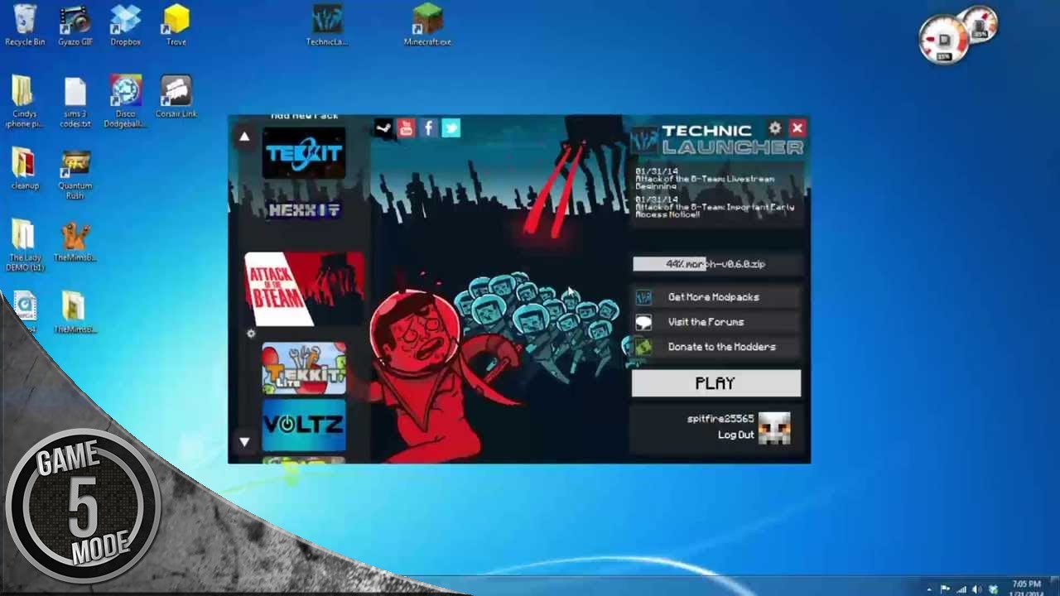Open the Action Center flag icon
Viewport: 1060px width, 596px height.
pyautogui.click(x=946, y=589)
